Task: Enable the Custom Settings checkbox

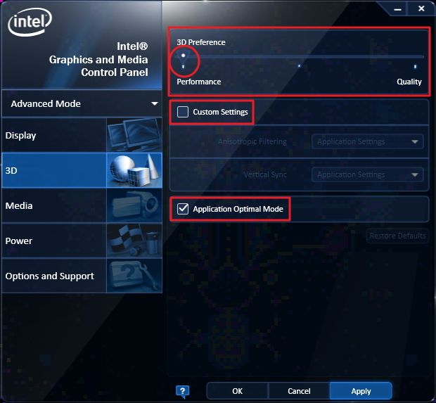Action: [x=183, y=112]
